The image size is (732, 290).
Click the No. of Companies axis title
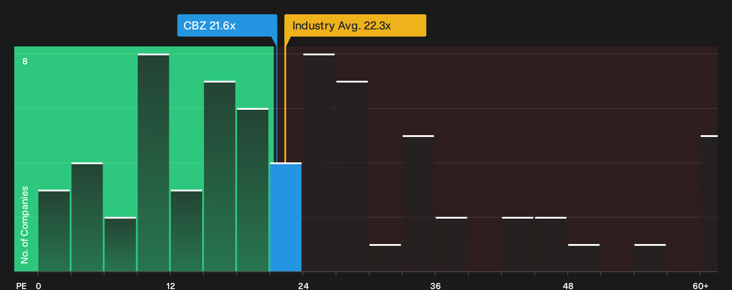pos(25,224)
